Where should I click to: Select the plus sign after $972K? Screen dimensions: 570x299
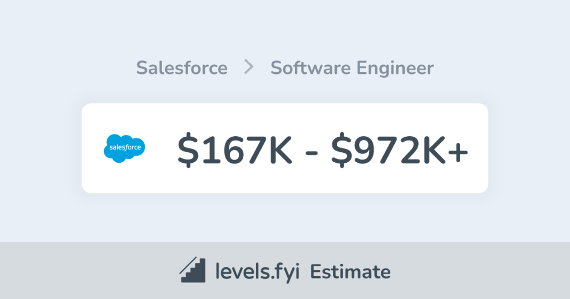[458, 149]
